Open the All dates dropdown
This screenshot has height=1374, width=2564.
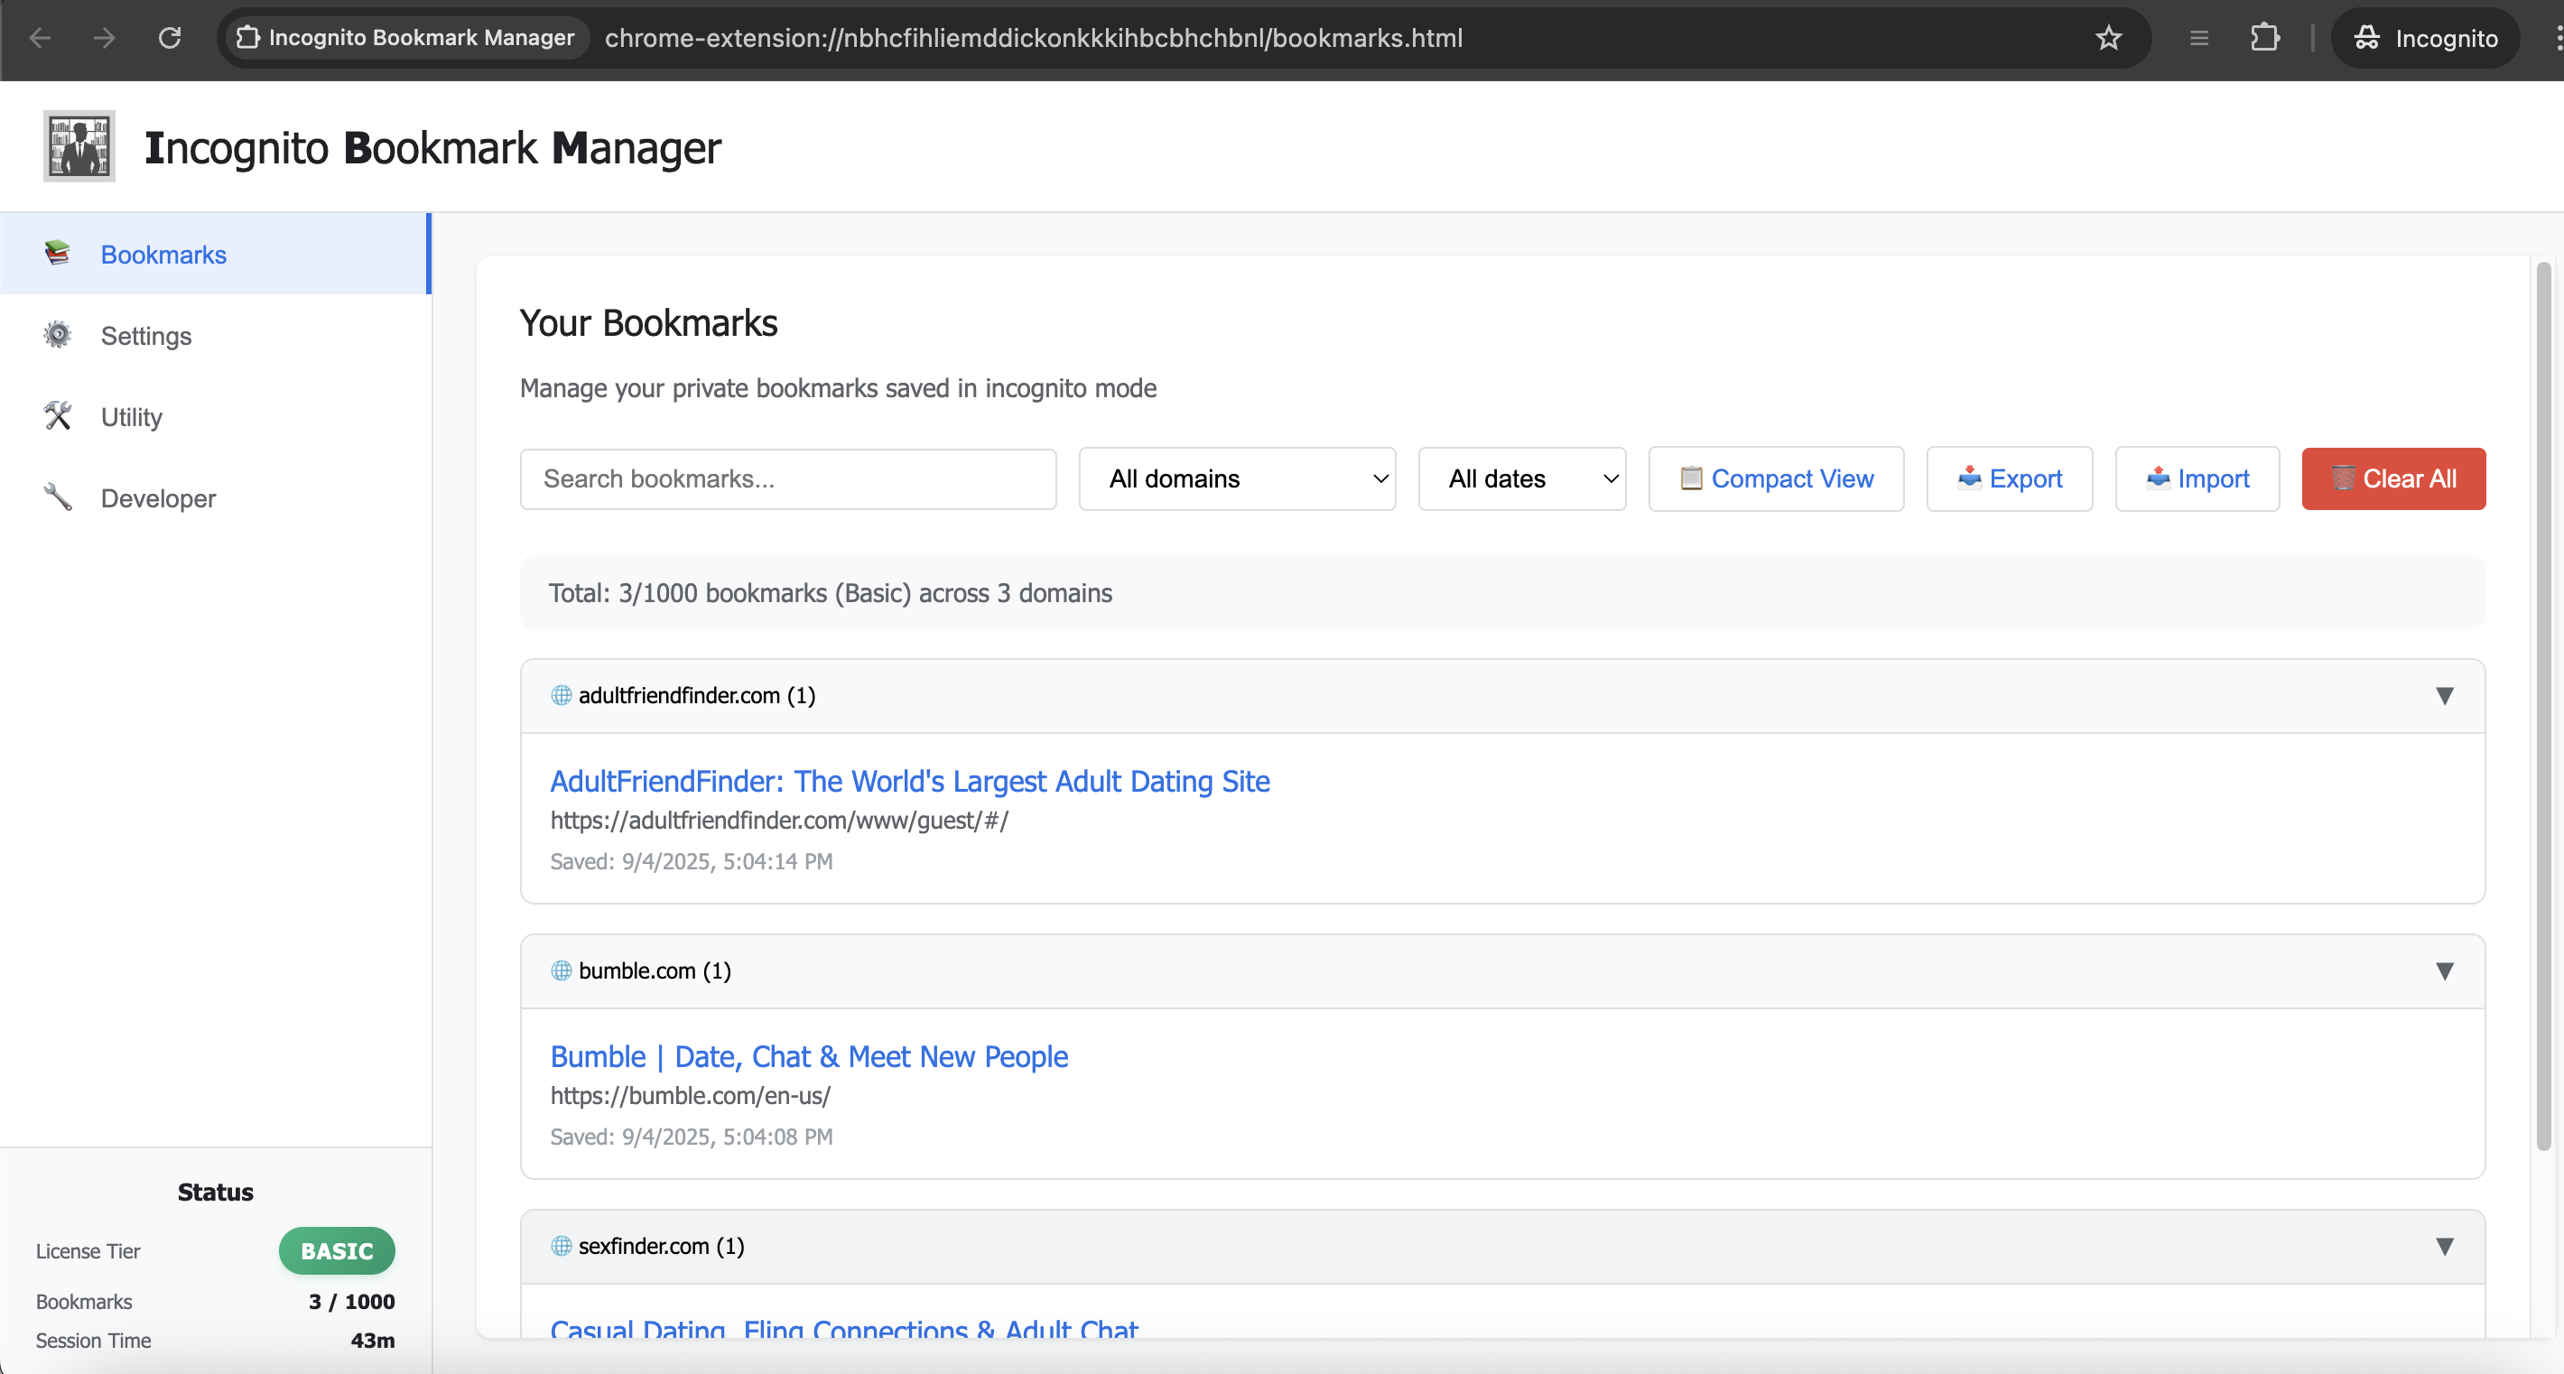pyautogui.click(x=1522, y=478)
